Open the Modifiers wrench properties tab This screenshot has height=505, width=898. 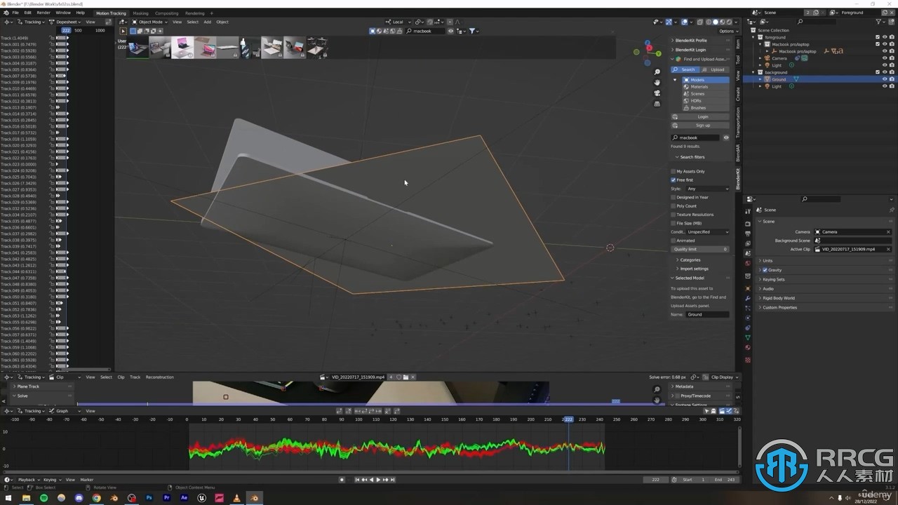click(748, 298)
